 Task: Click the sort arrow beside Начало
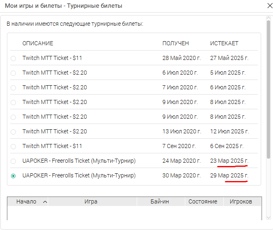point(45,202)
